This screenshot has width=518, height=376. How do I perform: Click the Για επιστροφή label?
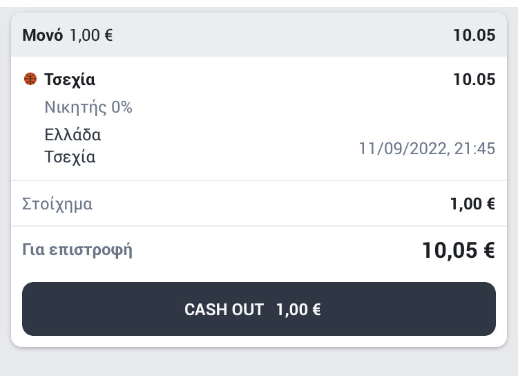[77, 250]
